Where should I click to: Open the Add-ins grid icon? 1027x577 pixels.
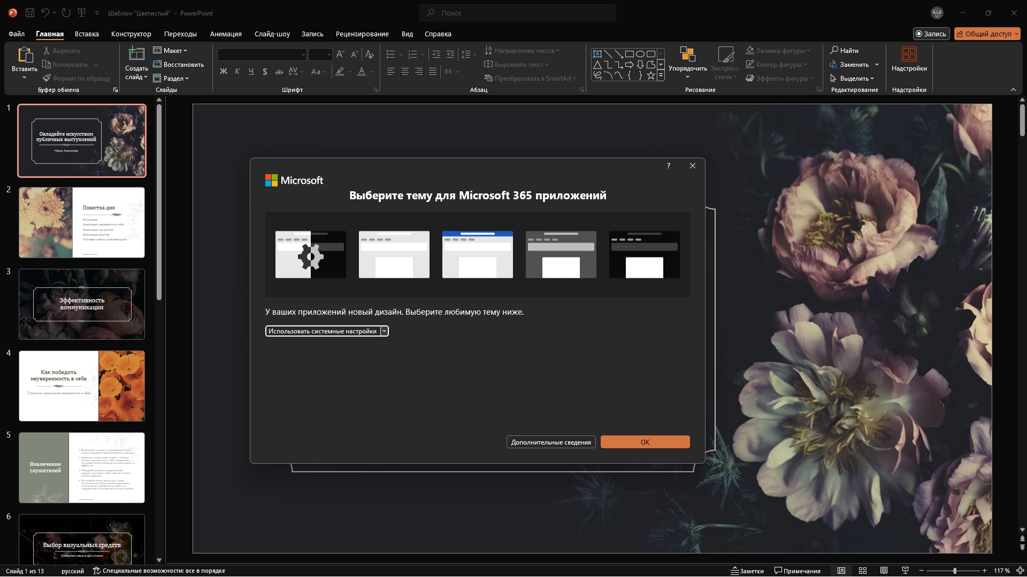pyautogui.click(x=909, y=54)
